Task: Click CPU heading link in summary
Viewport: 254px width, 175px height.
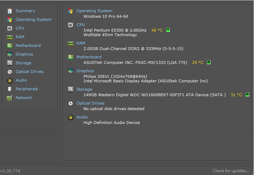Action: pyautogui.click(x=81, y=25)
